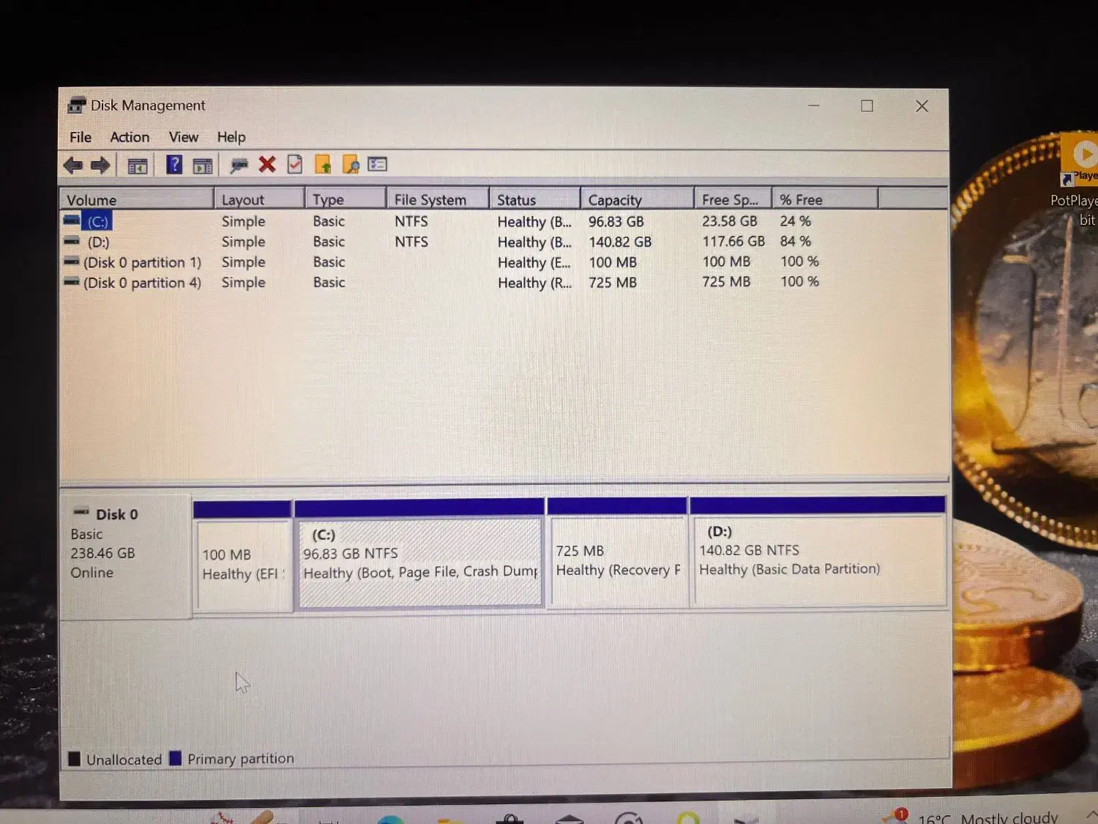Click the Show/Hide Action Pane icon
Image resolution: width=1098 pixels, height=824 pixels.
pyautogui.click(x=203, y=166)
